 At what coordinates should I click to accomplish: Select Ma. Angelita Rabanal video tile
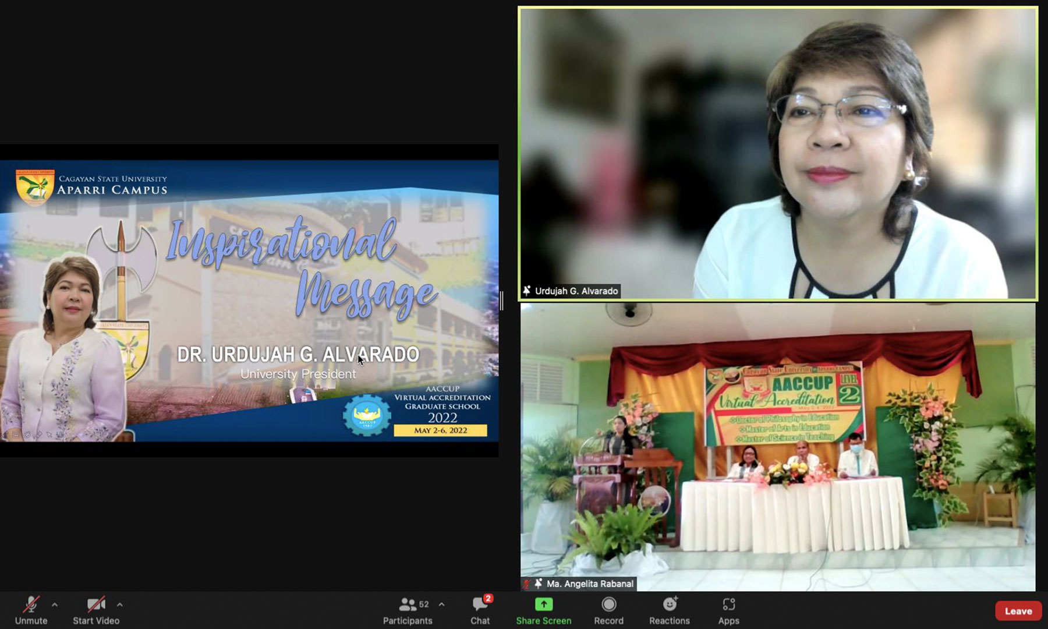778,447
